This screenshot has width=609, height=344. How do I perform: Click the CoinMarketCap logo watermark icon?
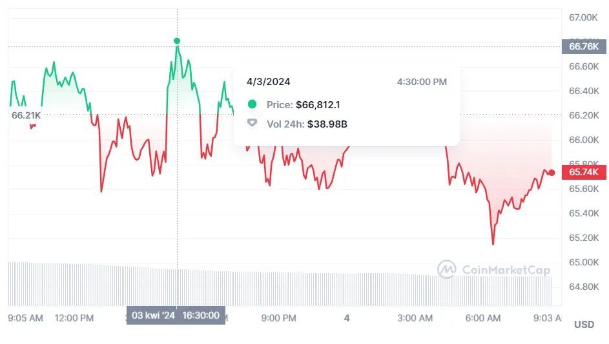447,269
